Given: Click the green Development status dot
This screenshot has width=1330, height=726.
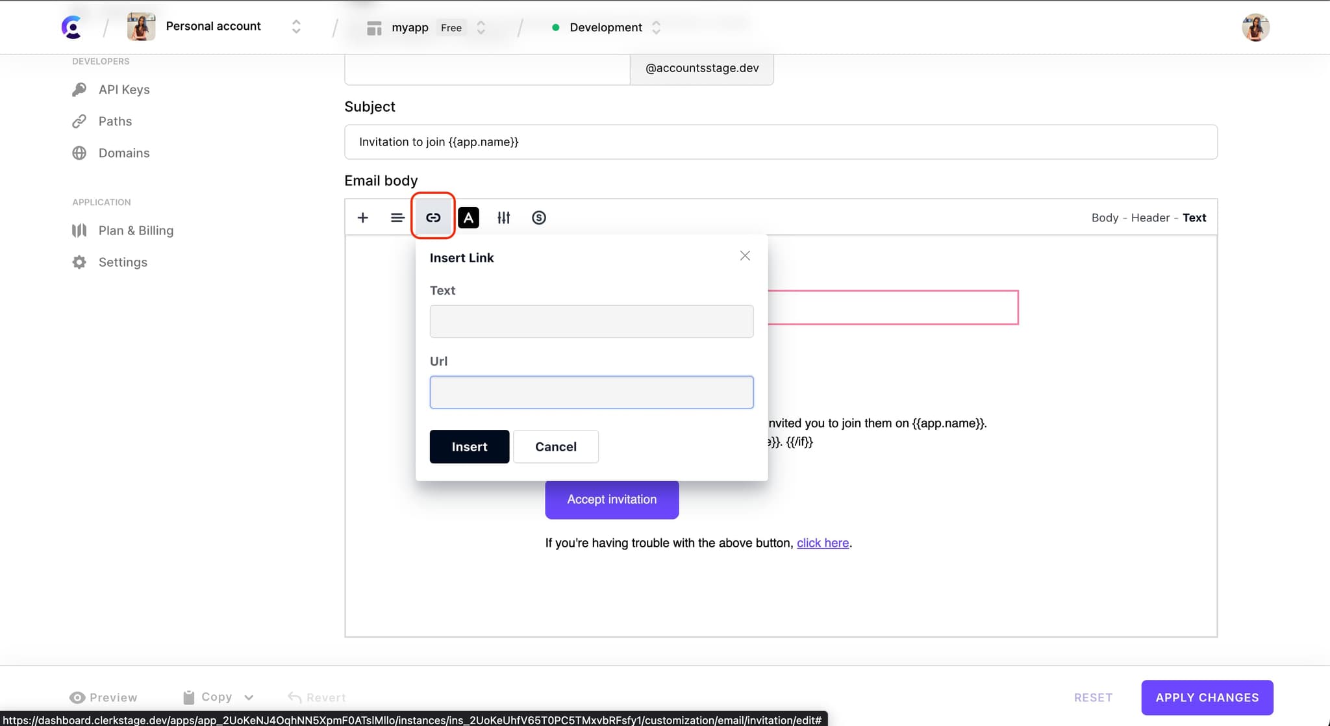Looking at the screenshot, I should click(555, 27).
